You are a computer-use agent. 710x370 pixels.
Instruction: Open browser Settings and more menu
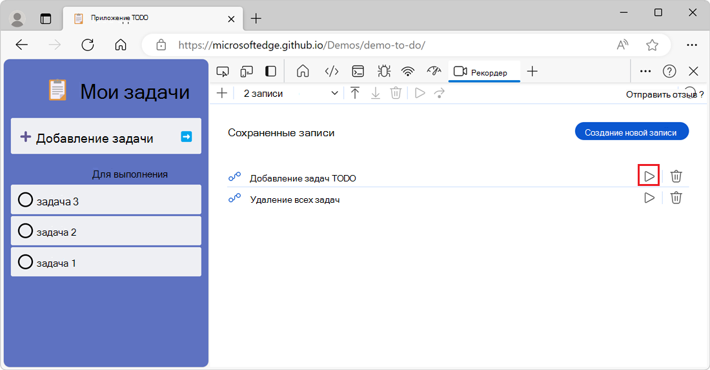point(691,45)
